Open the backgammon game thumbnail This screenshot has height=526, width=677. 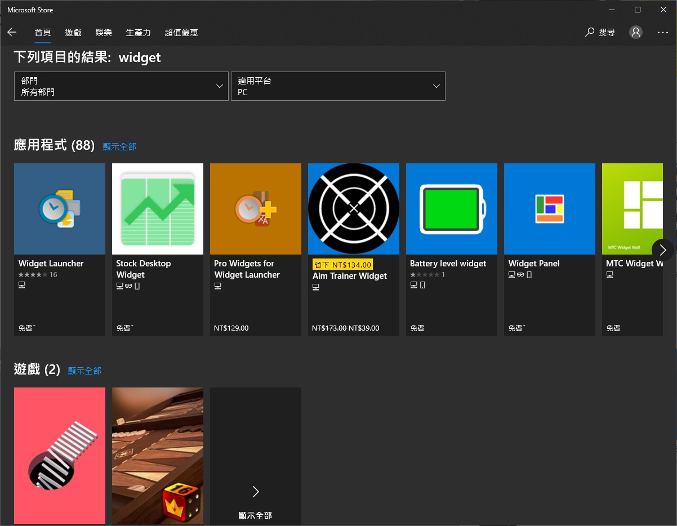[157, 456]
